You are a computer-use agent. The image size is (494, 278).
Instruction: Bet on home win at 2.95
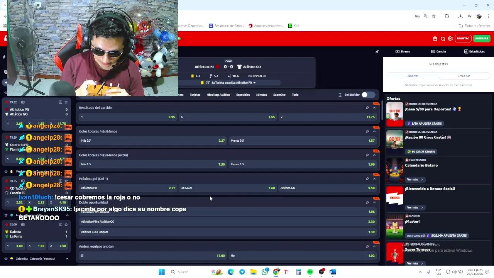click(x=128, y=117)
